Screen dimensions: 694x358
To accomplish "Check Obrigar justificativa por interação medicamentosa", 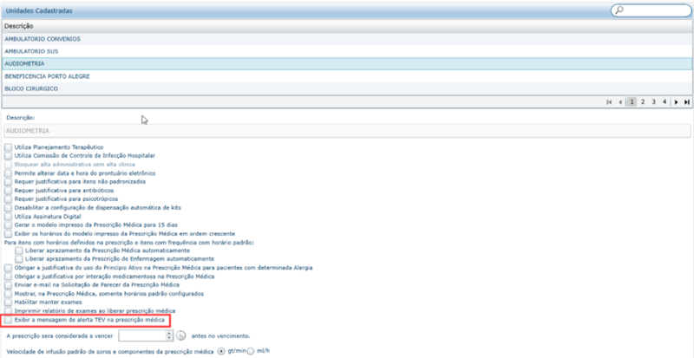I will click(9, 277).
